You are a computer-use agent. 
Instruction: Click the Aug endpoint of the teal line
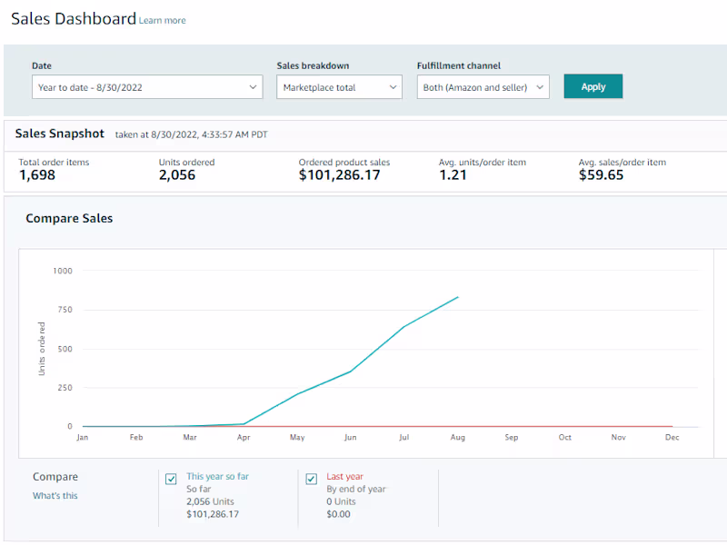458,297
